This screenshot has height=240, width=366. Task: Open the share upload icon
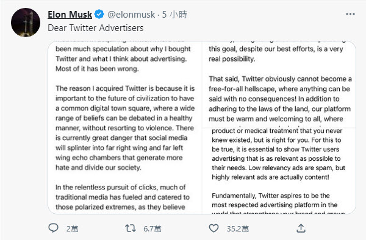(x=301, y=228)
